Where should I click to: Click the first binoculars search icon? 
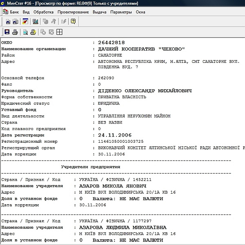coord(7,22)
